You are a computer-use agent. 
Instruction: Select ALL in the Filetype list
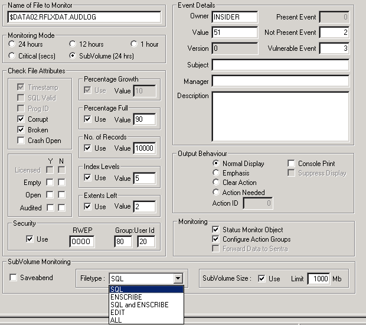coord(116,320)
